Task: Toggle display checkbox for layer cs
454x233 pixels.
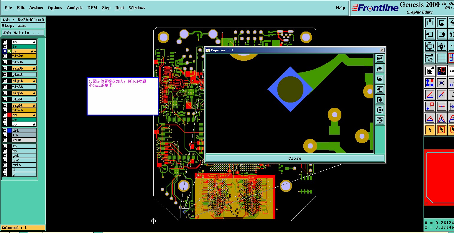Action: pyautogui.click(x=5, y=51)
